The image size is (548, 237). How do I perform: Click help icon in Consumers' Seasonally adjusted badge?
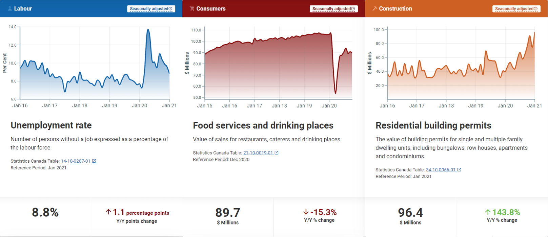(353, 9)
